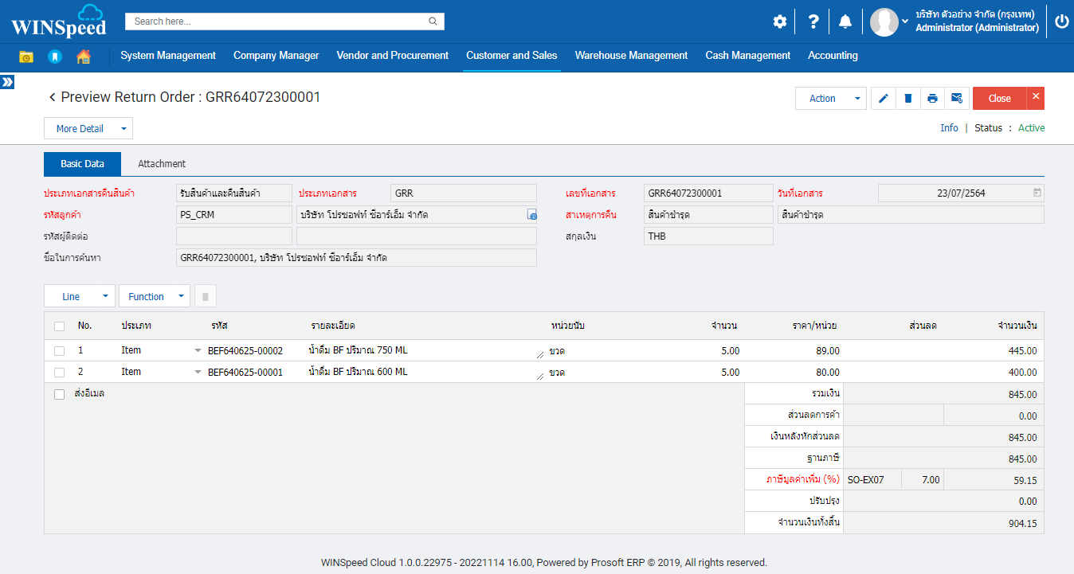The image size is (1074, 574).
Task: Open the yellow folder clock icon
Action: pos(26,57)
